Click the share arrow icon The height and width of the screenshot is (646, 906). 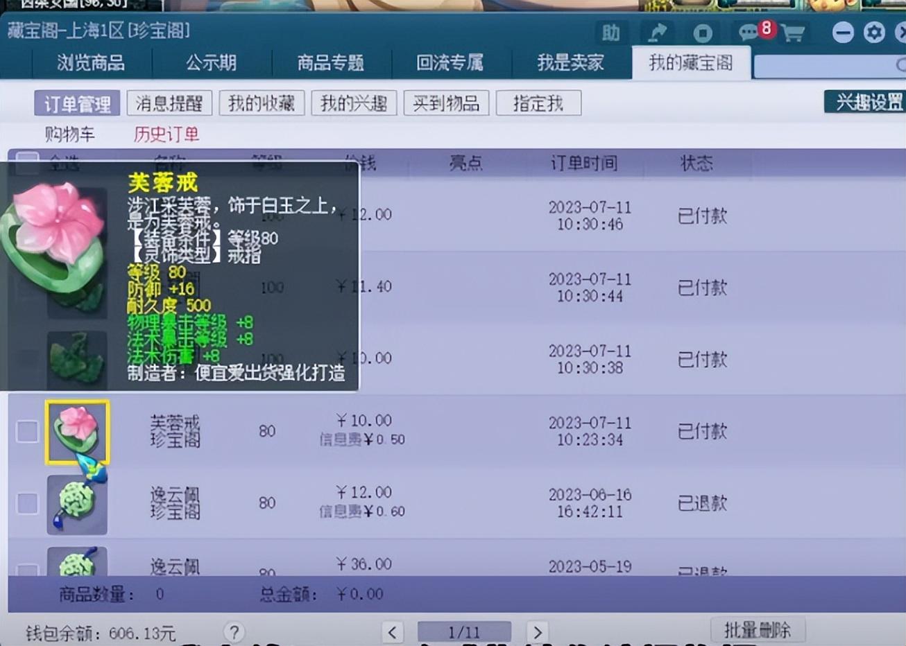tap(656, 33)
